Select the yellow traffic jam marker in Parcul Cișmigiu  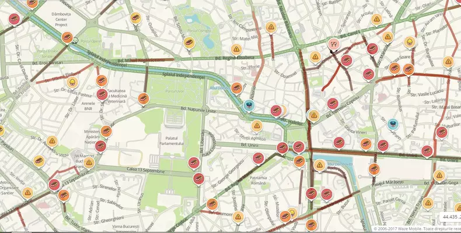(x=189, y=43)
